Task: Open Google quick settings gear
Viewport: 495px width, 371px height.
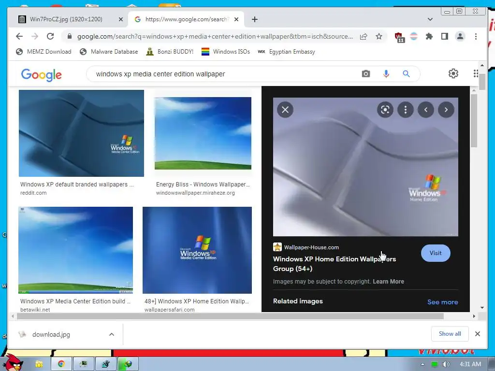Action: [453, 73]
